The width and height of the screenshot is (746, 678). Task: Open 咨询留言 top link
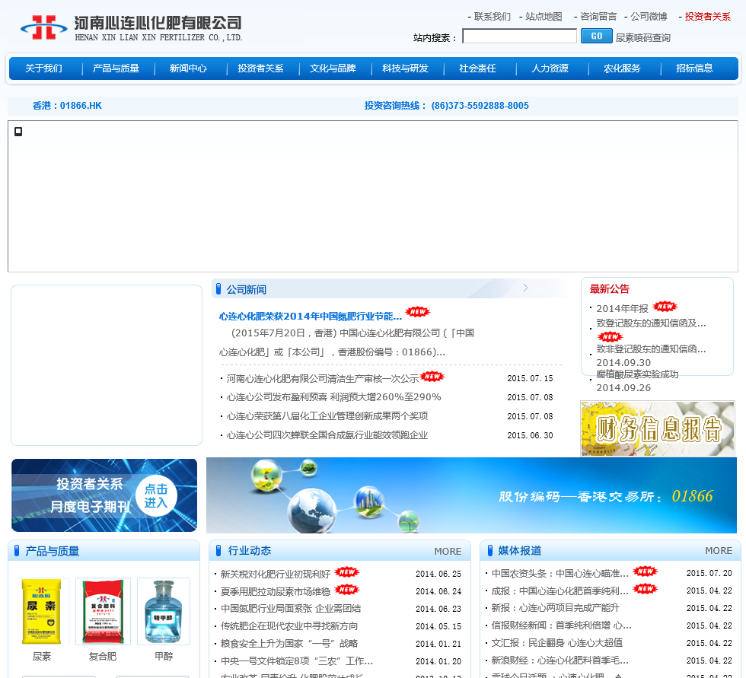point(598,17)
